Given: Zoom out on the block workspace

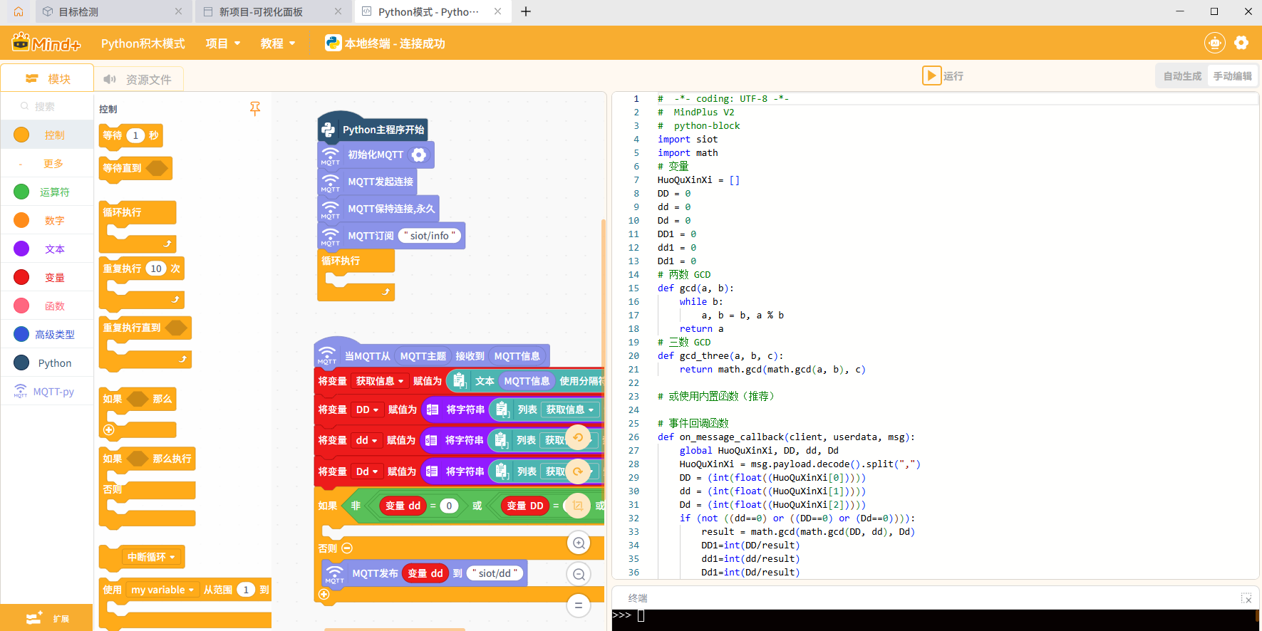Looking at the screenshot, I should [579, 574].
